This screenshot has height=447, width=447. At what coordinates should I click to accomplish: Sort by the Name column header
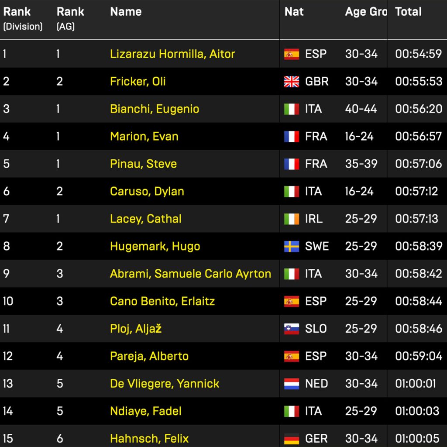point(126,12)
